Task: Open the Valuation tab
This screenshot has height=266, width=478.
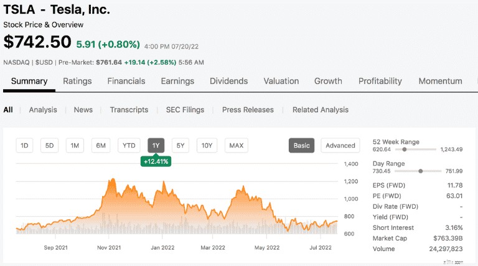Action: pos(281,81)
